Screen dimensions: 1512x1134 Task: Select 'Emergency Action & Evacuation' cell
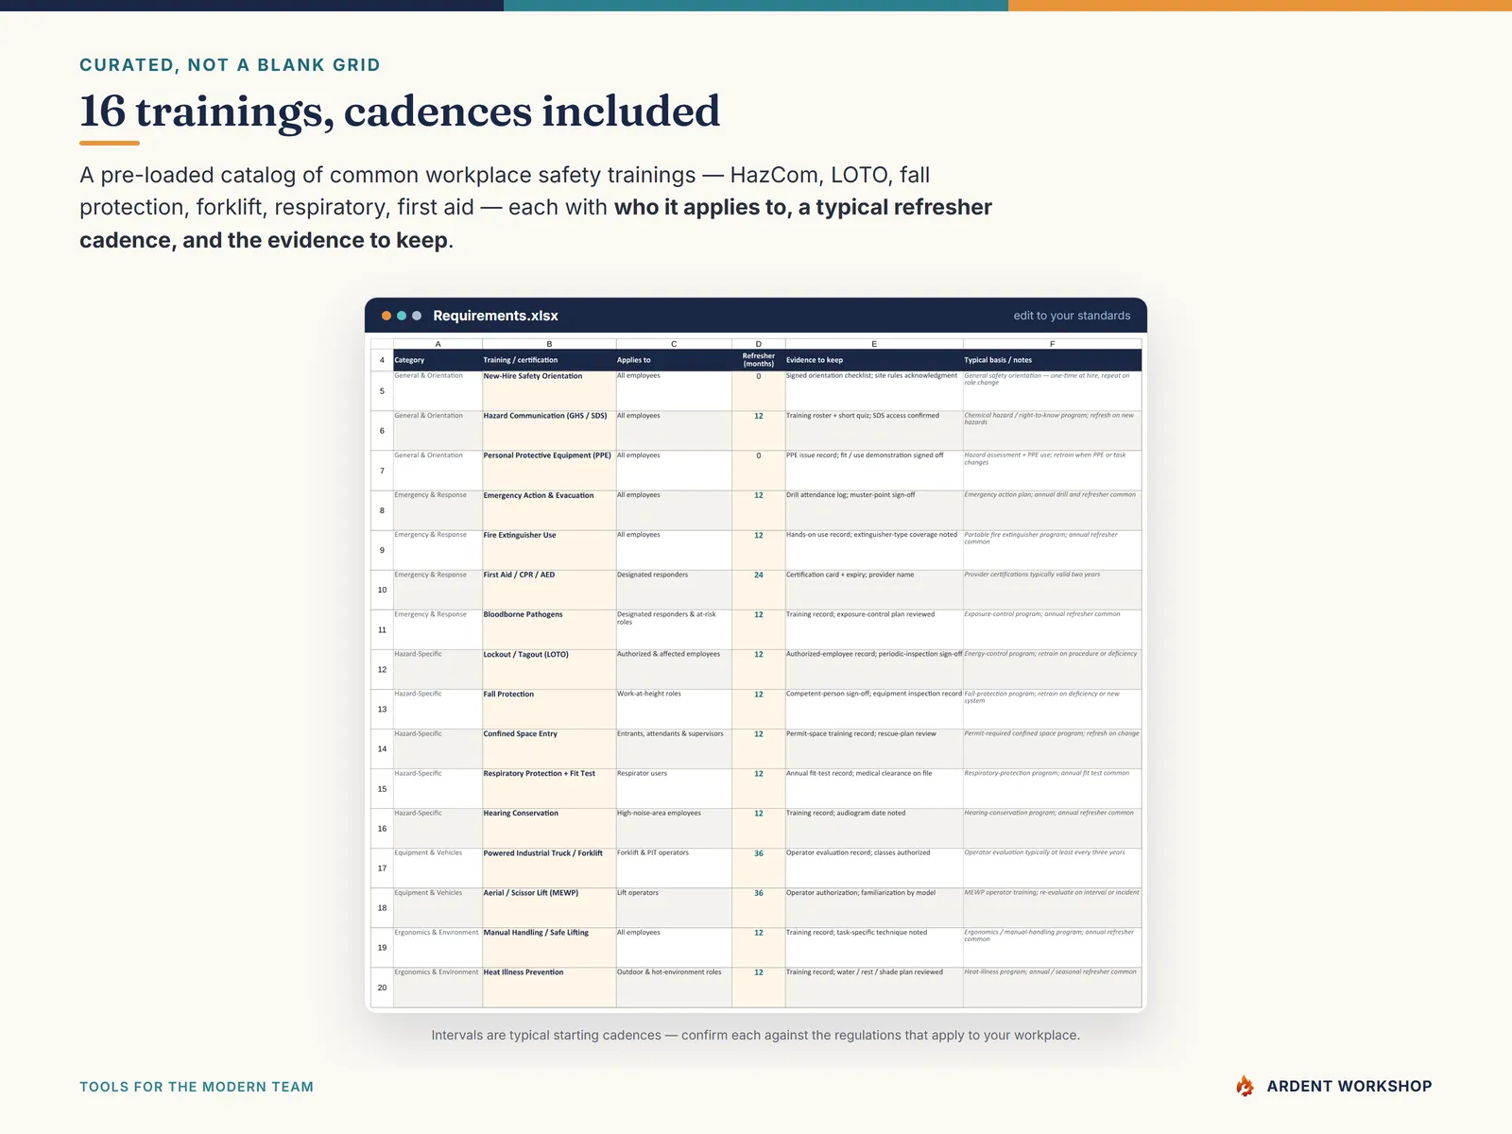point(549,510)
